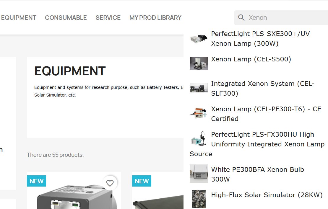Click Xenon Lamp CEL-S500 thumbnail image

pos(199,63)
